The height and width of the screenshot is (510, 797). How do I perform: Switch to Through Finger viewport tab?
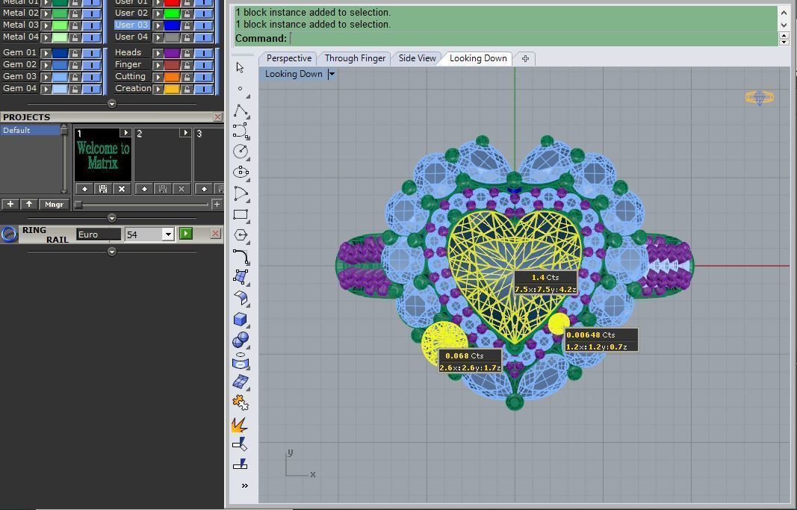tap(355, 58)
